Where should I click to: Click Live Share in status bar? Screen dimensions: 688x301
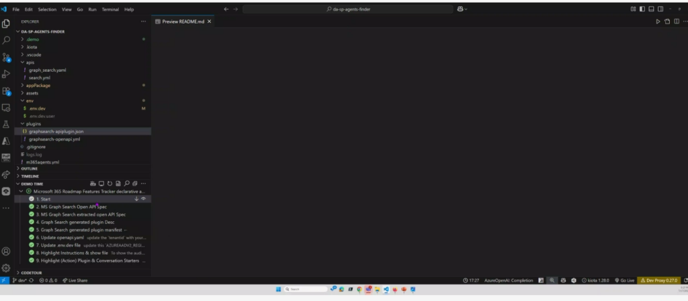coord(75,280)
